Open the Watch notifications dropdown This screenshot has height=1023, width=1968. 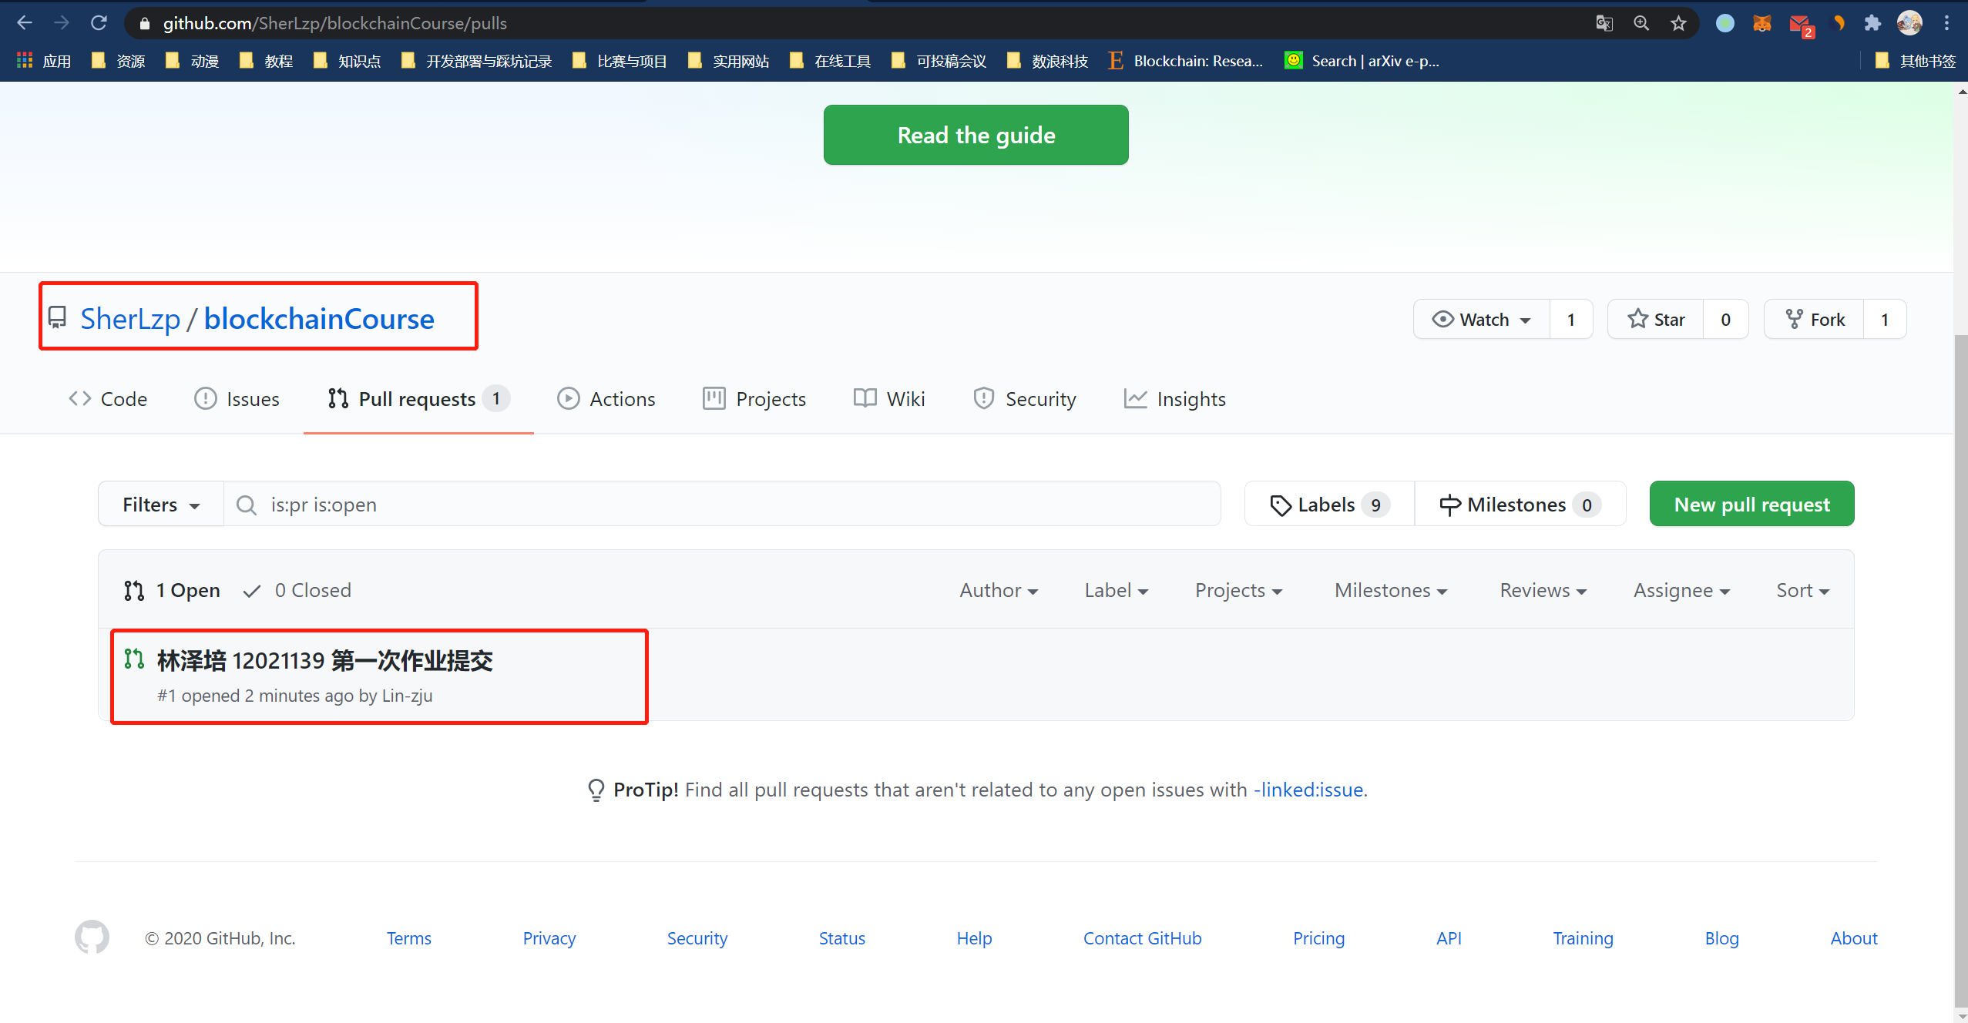click(1481, 319)
